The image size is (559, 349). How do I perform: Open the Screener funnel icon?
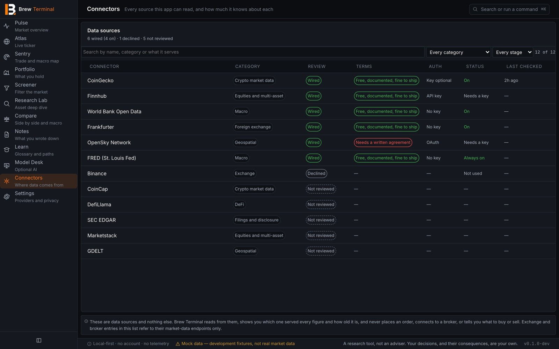(7, 88)
